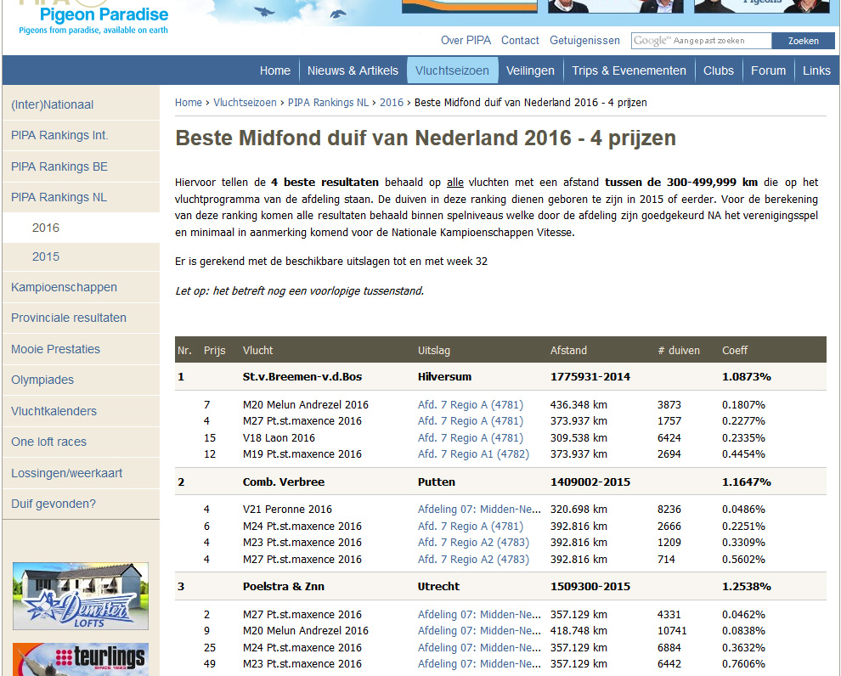This screenshot has height=676, width=841.
Task: Open Afd. 7 Regio A link for V18 Laon
Action: pyautogui.click(x=471, y=438)
